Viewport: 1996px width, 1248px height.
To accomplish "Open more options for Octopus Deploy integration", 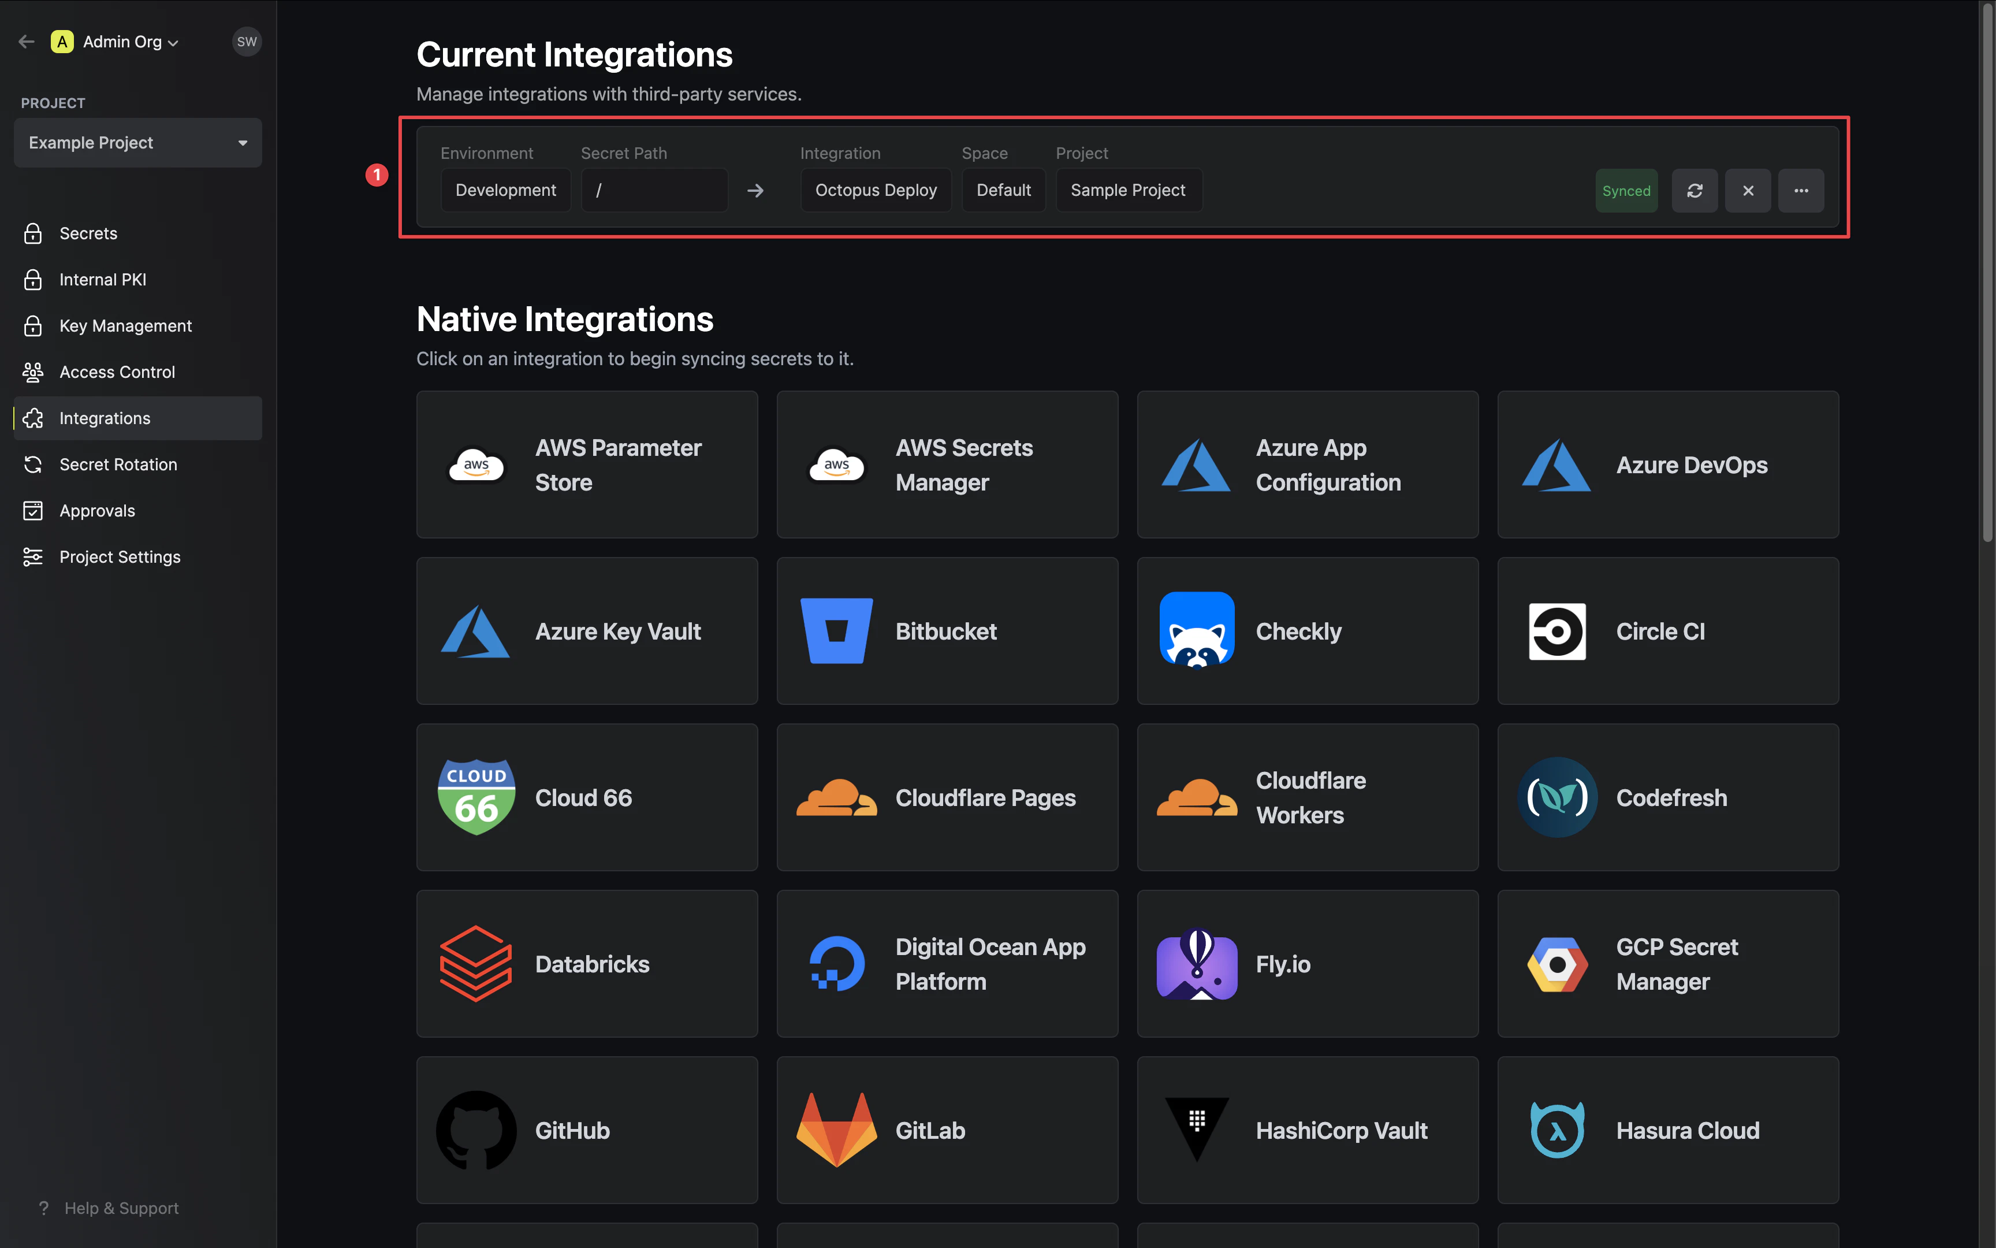I will click(x=1801, y=191).
